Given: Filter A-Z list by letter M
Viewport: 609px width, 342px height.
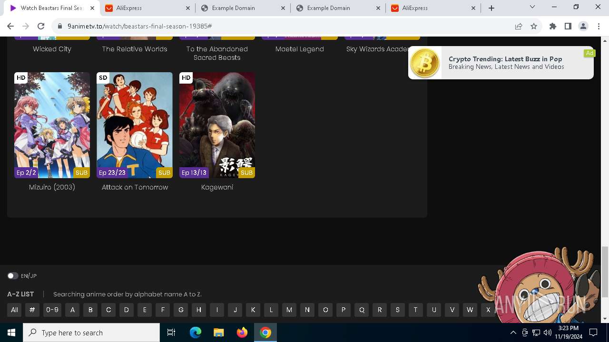Looking at the screenshot, I should pos(289,310).
